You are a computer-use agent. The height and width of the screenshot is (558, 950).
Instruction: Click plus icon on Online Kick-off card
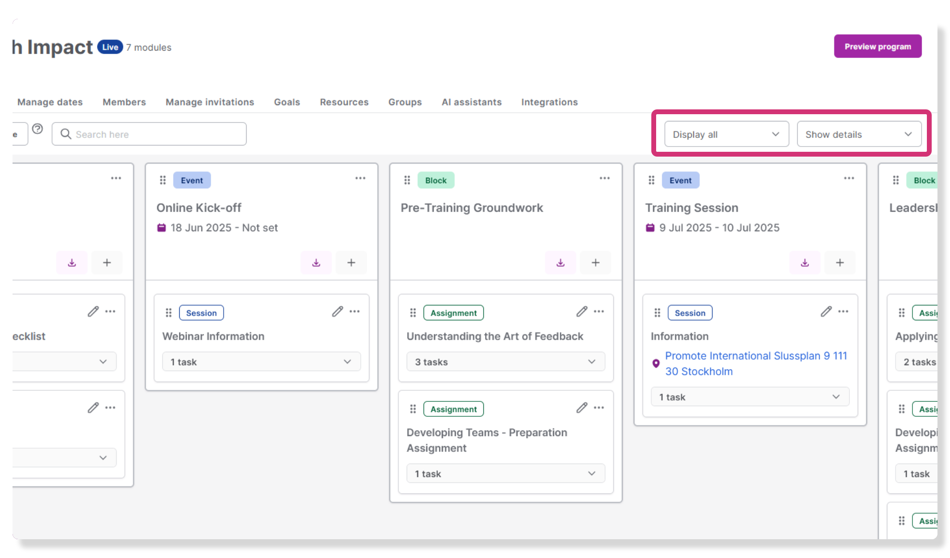[351, 263]
